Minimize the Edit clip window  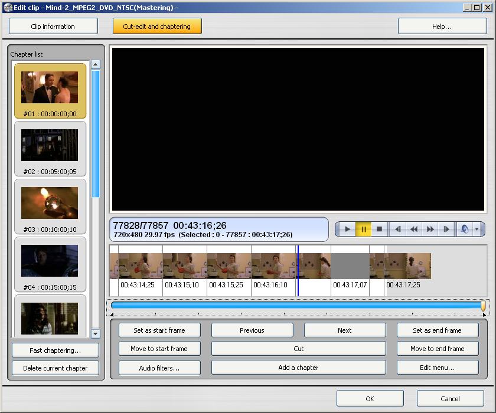tap(468, 7)
